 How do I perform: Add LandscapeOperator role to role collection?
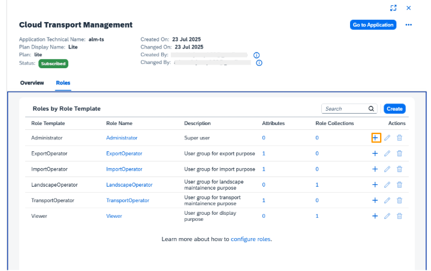pos(375,185)
